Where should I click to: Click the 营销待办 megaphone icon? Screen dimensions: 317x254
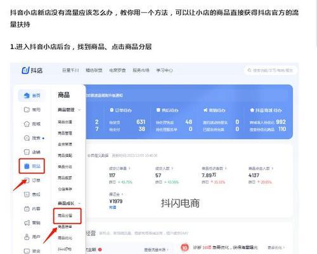click(205, 110)
